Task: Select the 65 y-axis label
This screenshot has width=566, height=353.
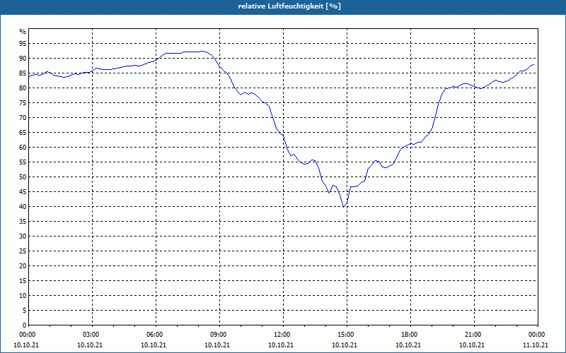Action: coord(23,133)
